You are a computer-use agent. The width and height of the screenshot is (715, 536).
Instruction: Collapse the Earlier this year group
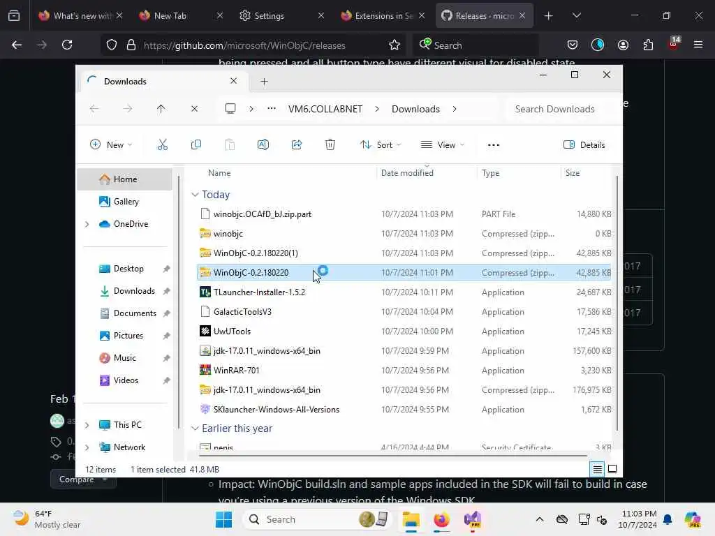[x=195, y=429]
